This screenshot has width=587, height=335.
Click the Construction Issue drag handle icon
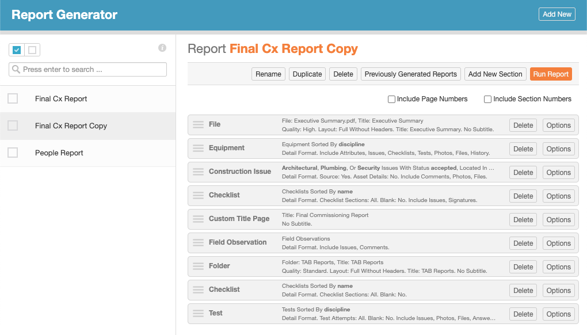(x=198, y=172)
